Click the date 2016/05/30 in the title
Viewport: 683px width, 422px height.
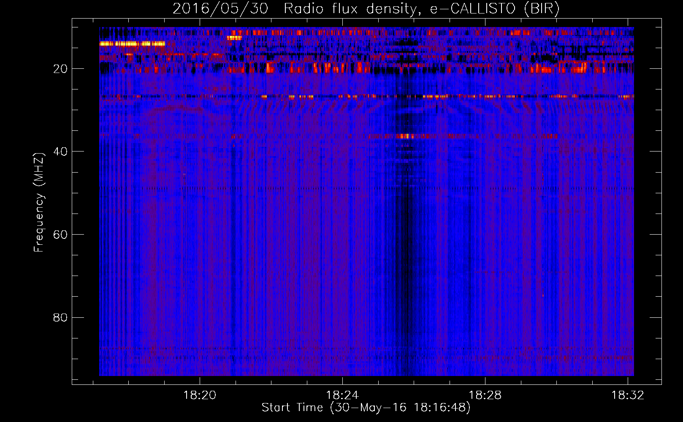(220, 9)
